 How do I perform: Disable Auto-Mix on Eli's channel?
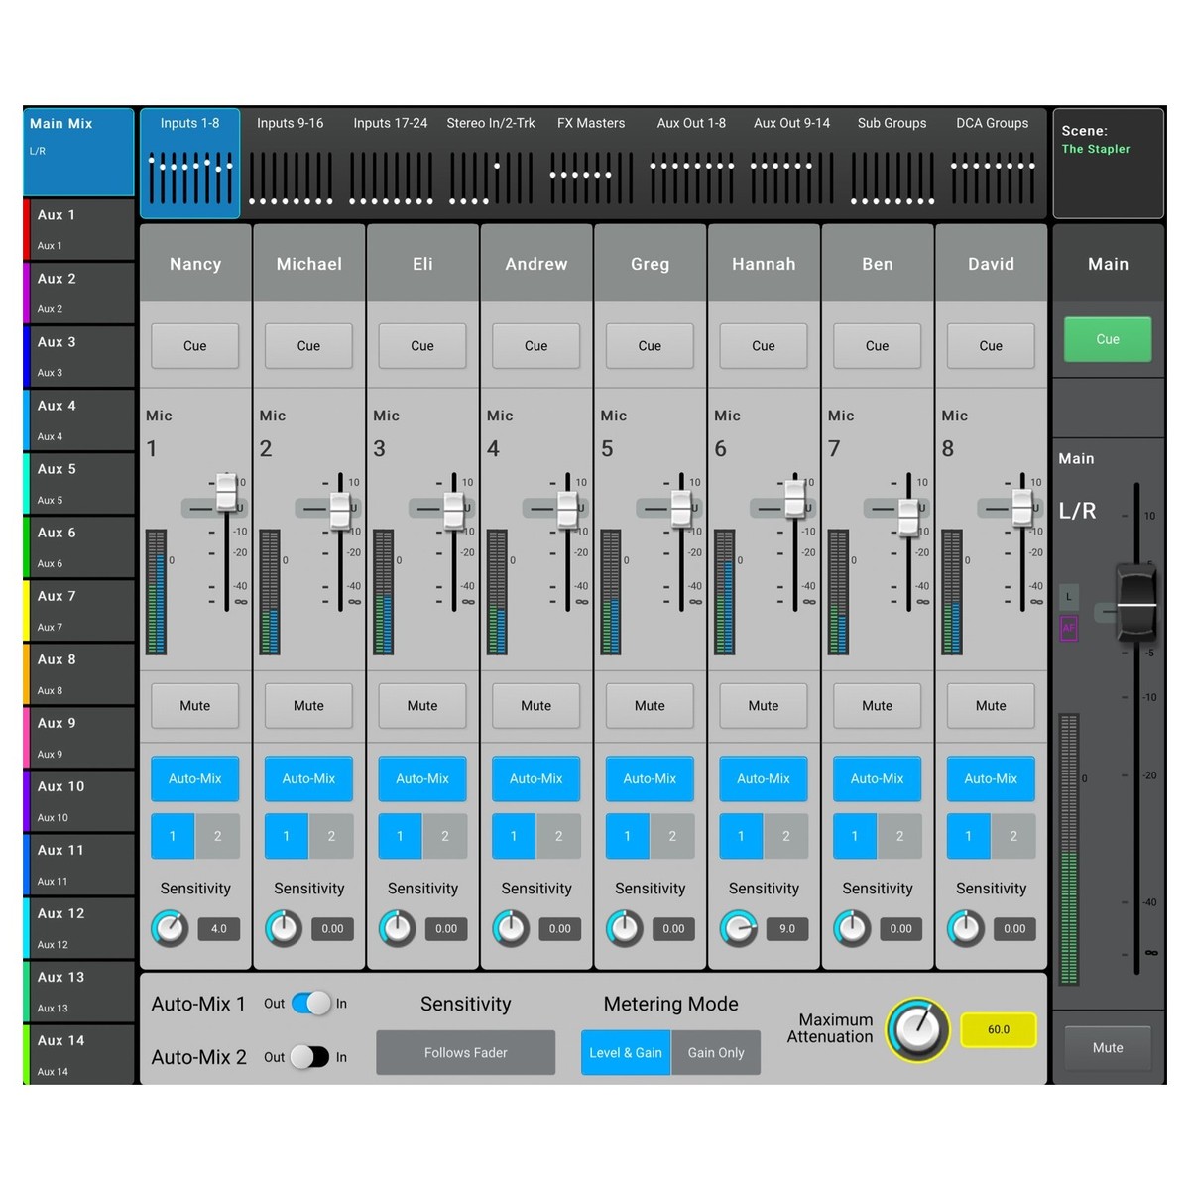422,779
